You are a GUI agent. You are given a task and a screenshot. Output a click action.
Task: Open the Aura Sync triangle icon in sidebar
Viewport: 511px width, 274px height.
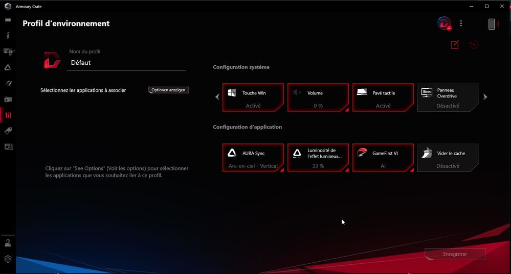click(8, 67)
